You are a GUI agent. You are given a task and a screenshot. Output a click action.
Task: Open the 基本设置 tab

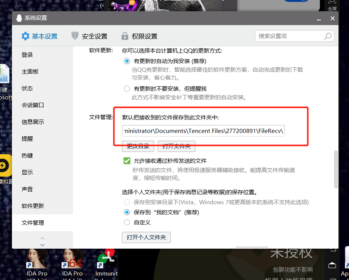(x=40, y=36)
